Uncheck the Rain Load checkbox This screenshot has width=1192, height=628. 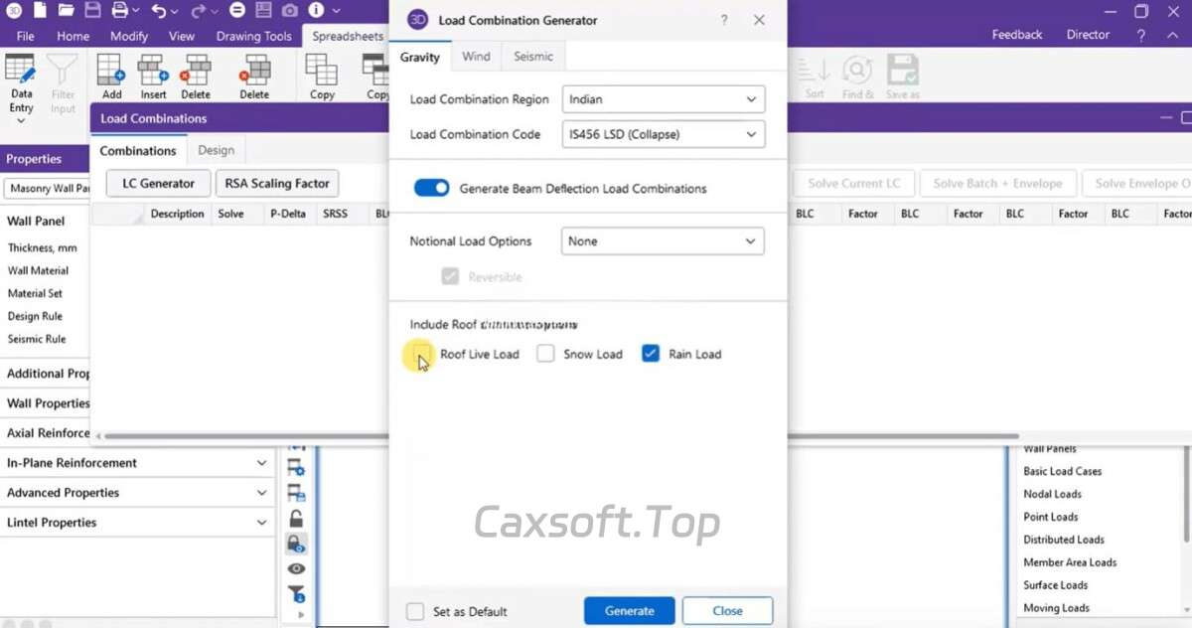[x=651, y=354]
